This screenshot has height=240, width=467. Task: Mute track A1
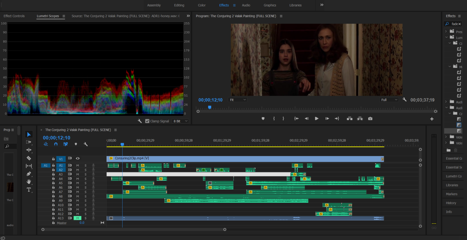tap(77, 165)
